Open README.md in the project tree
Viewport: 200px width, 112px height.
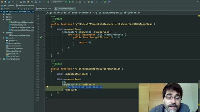click(12, 56)
